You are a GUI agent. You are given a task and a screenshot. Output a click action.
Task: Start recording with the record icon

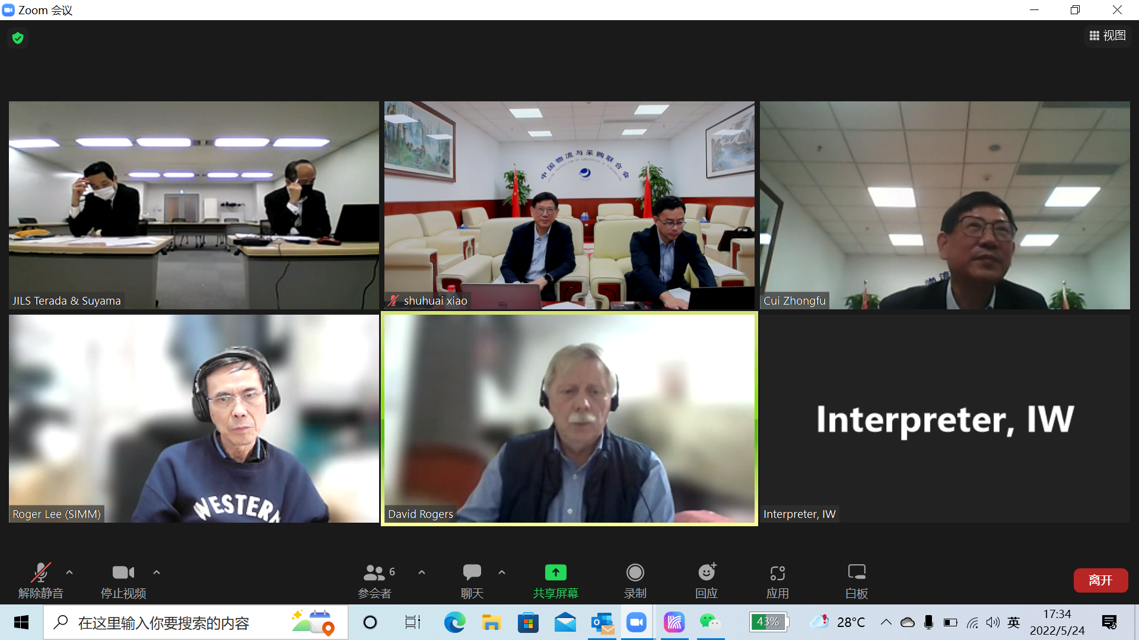point(635,572)
